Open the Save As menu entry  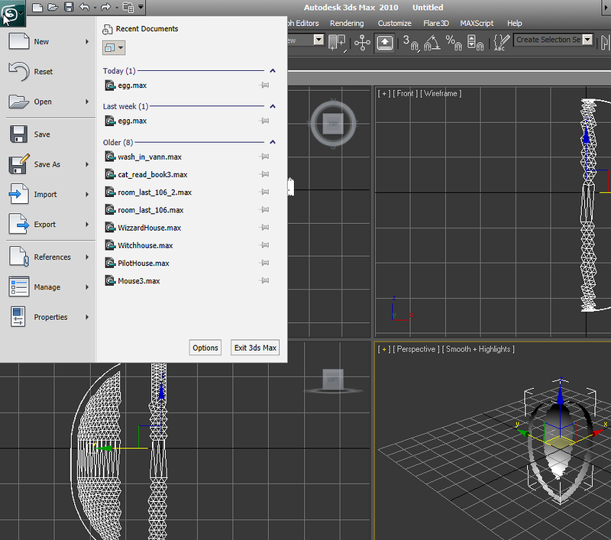[47, 164]
